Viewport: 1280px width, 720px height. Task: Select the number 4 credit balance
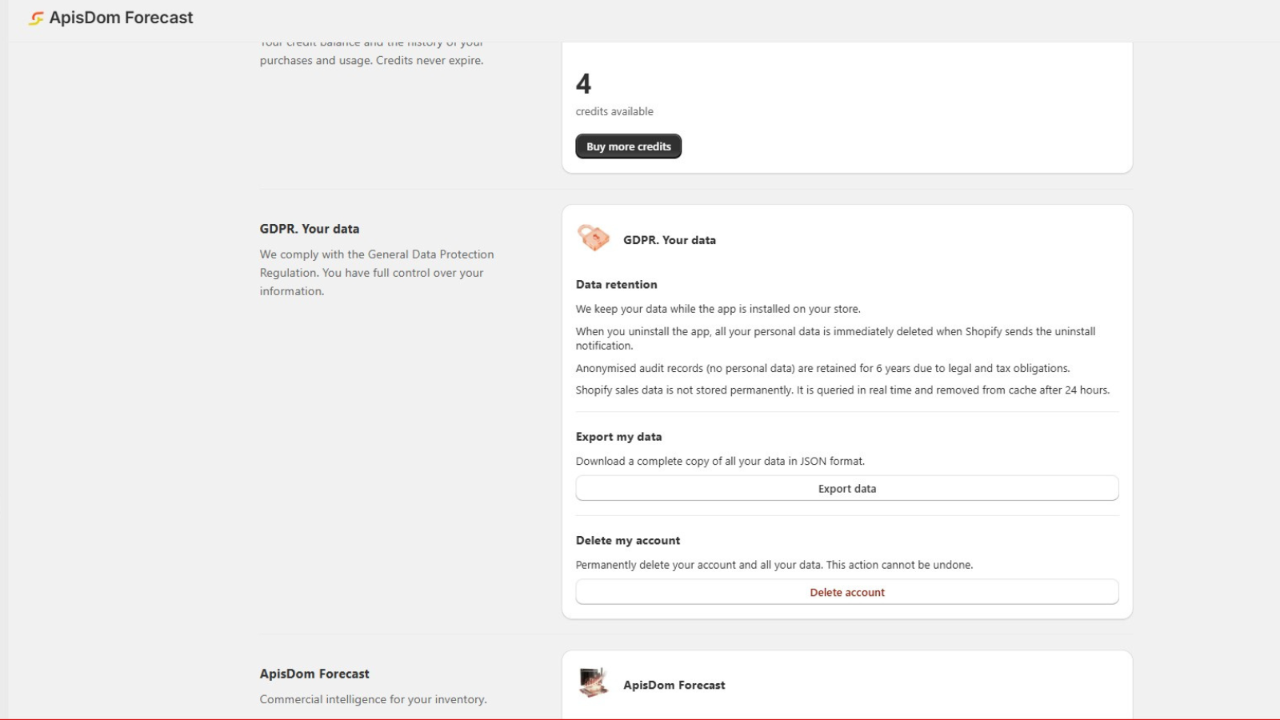[584, 84]
